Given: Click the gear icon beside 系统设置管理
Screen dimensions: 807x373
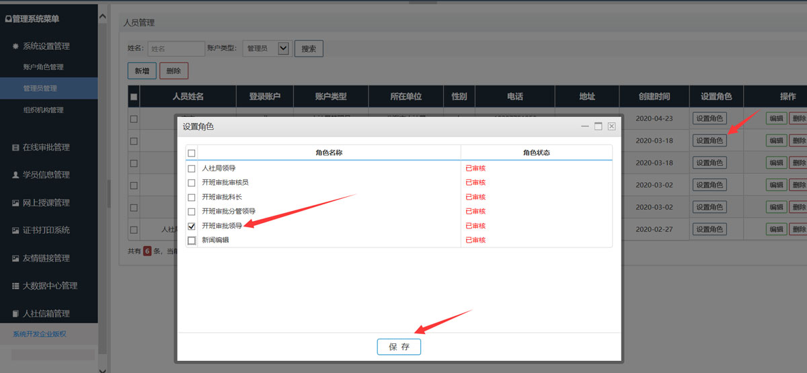Looking at the screenshot, I should pyautogui.click(x=15, y=46).
